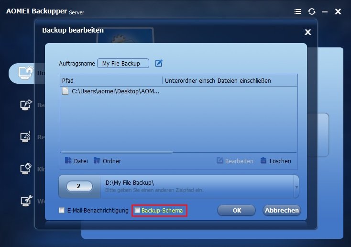Click Home sidebar icon
The image size is (351, 247).
click(x=25, y=73)
